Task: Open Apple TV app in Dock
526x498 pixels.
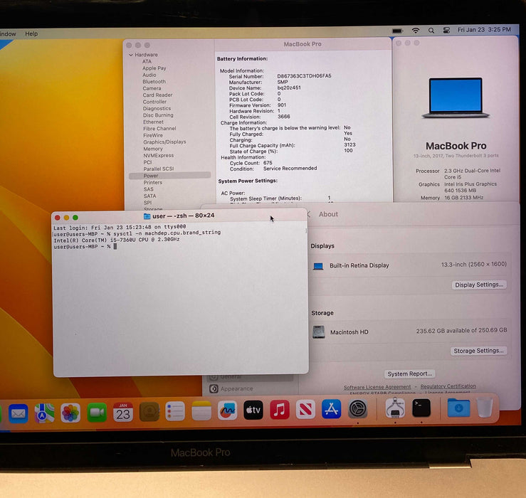Action: pos(253,410)
